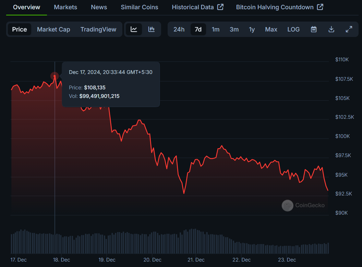
Task: Click the external link icon beside Historical Data
Action: (x=220, y=7)
